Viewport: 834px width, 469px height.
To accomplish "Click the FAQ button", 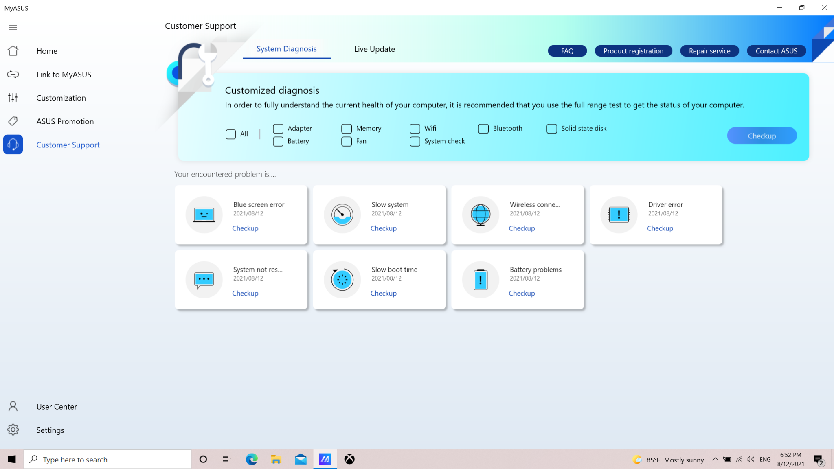I will (x=567, y=51).
